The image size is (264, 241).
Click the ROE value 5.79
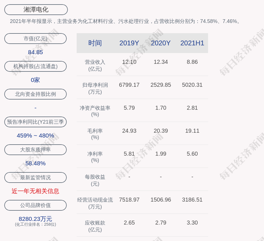click(x=129, y=108)
